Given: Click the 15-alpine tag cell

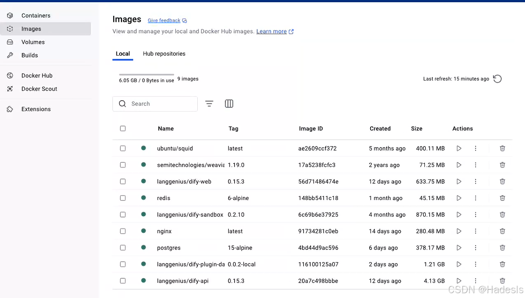Looking at the screenshot, I should [x=240, y=248].
